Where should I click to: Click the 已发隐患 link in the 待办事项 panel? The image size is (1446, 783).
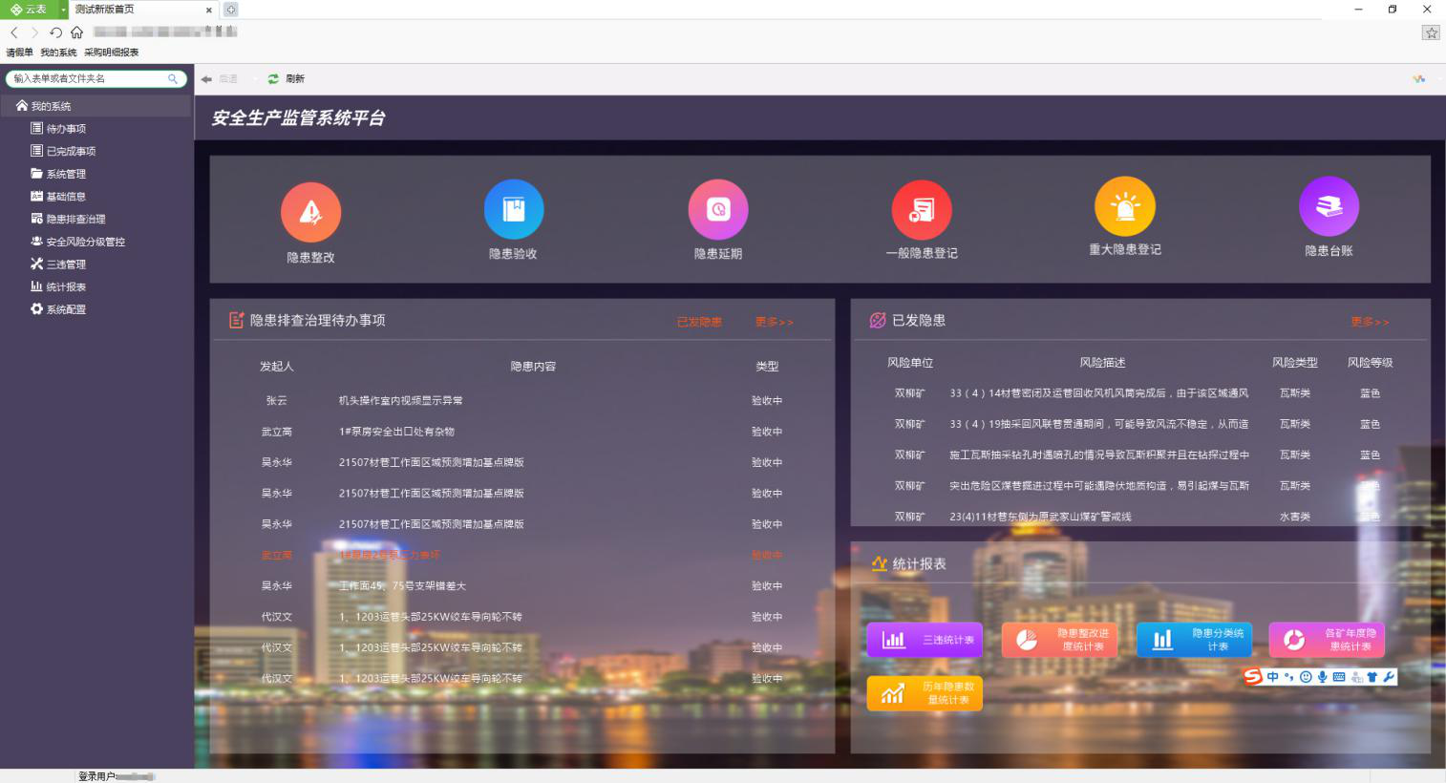[x=699, y=322]
